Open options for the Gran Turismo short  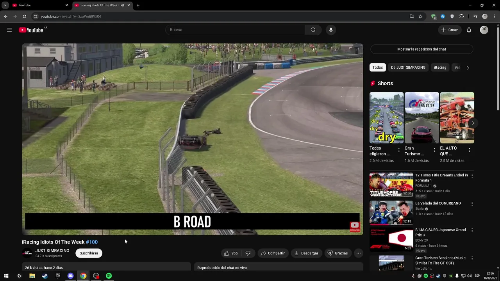(x=434, y=150)
